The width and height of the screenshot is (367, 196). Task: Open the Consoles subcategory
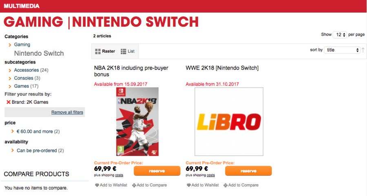tap(24, 78)
